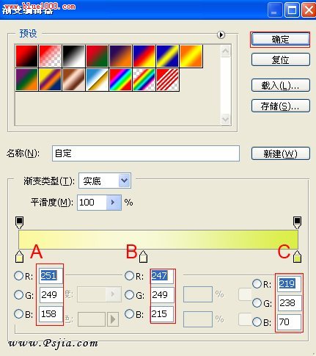This screenshot has width=316, height=356.
Task: Click the 名称 name input field
Action: click(x=146, y=153)
